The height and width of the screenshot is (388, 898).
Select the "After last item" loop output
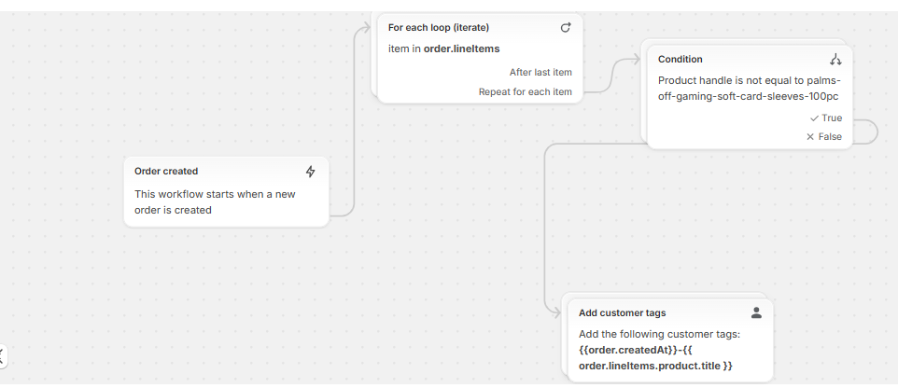click(540, 72)
